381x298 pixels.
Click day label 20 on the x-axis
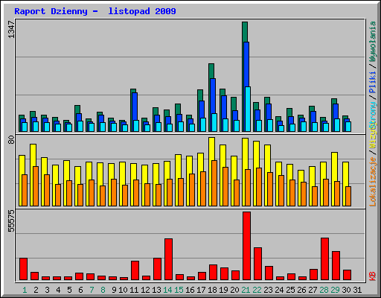click(234, 290)
